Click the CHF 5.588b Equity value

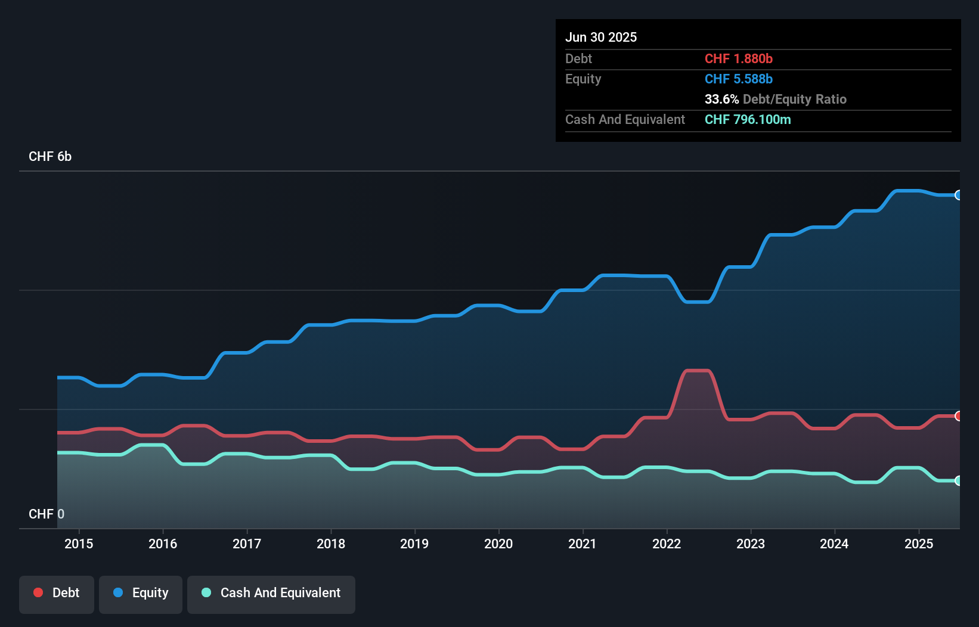(x=739, y=79)
